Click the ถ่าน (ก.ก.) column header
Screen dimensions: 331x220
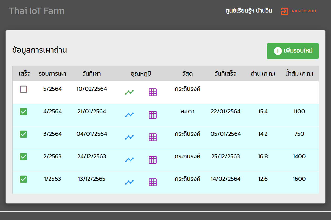[x=263, y=74]
